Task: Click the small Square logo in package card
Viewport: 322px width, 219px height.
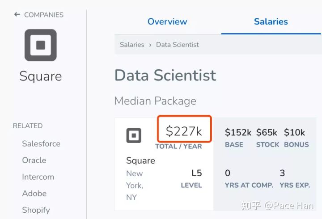Action: 134,135
